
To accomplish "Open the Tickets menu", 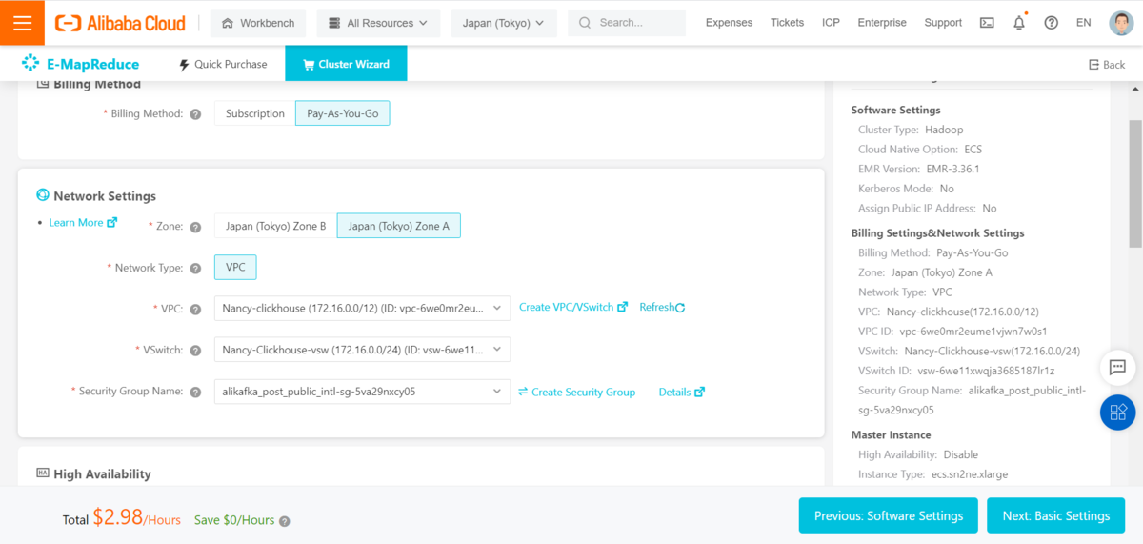I will [787, 23].
